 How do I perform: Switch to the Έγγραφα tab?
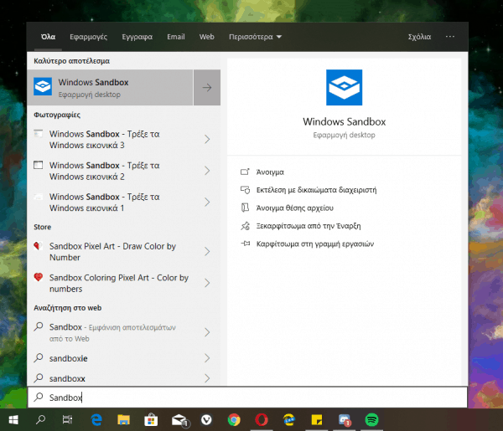137,37
